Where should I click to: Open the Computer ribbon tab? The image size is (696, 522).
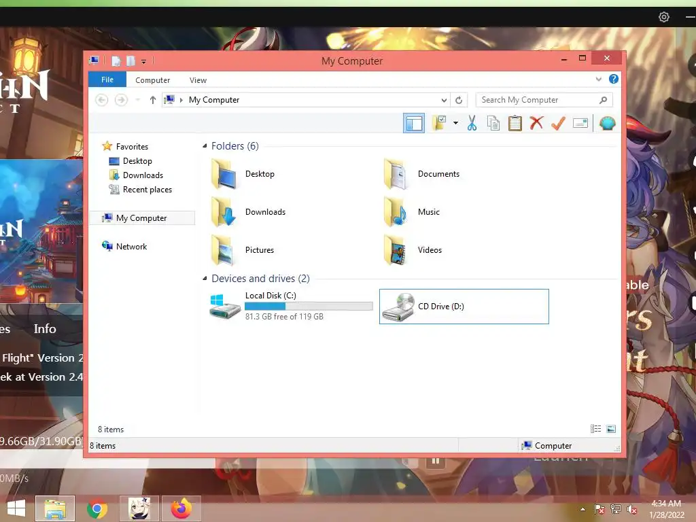point(153,80)
